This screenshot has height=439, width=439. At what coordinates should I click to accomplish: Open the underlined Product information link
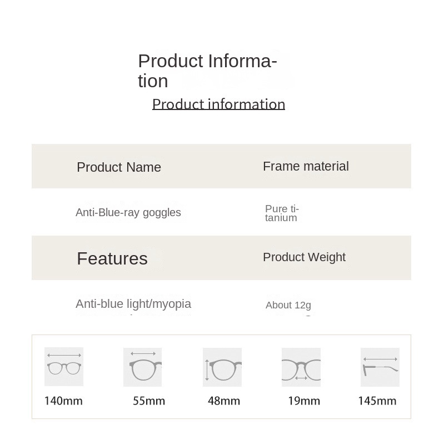pyautogui.click(x=218, y=104)
